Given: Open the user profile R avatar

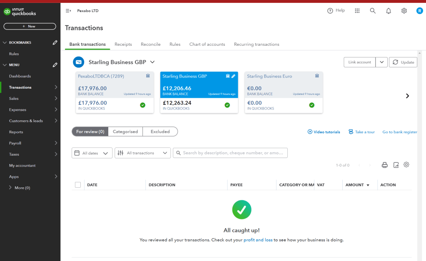Looking at the screenshot, I should click(x=420, y=11).
